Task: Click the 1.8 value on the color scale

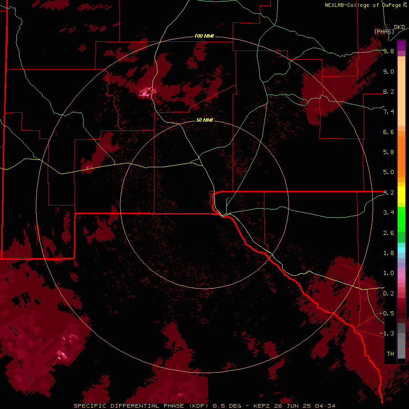Action: coord(389,253)
